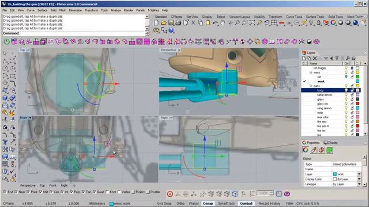Click the blue Help question mark icon
369x207 pixels.
tap(171, 30)
